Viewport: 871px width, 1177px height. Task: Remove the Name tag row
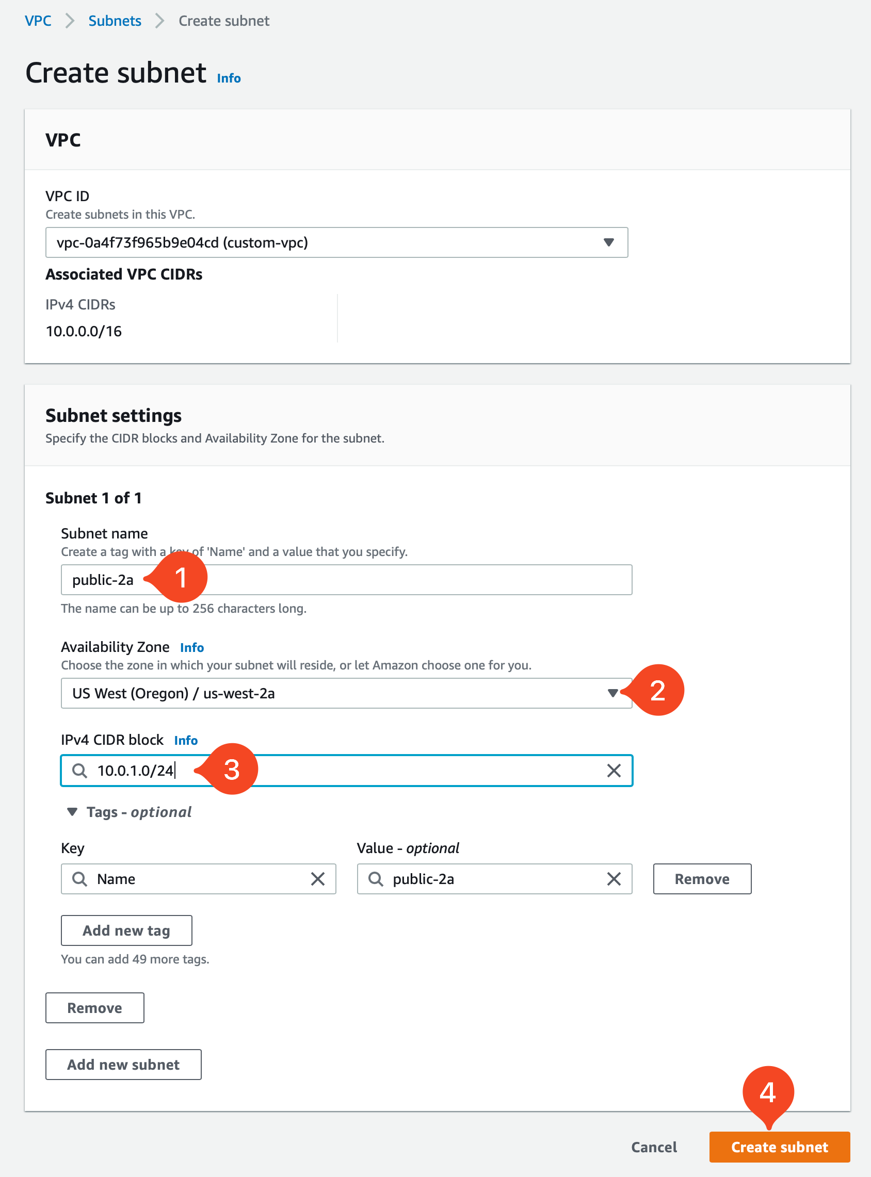click(x=702, y=879)
